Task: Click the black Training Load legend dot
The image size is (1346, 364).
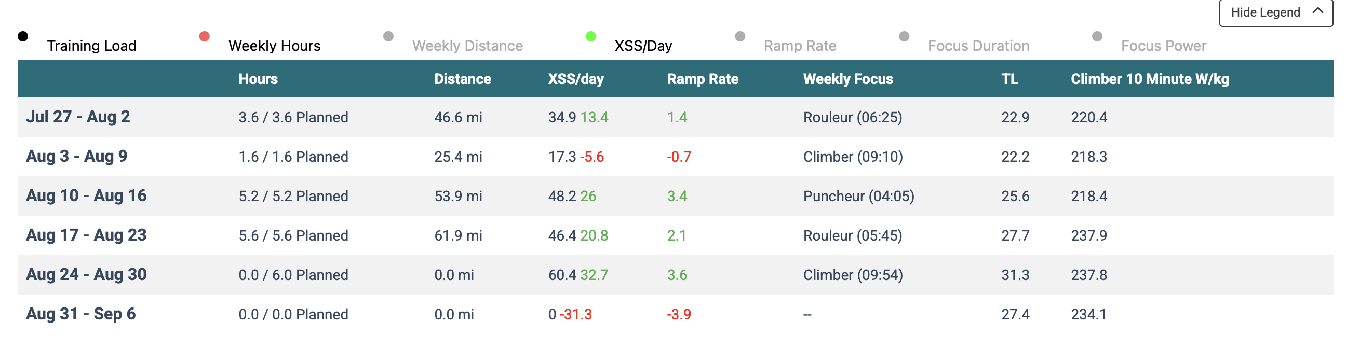Action: coord(23,36)
